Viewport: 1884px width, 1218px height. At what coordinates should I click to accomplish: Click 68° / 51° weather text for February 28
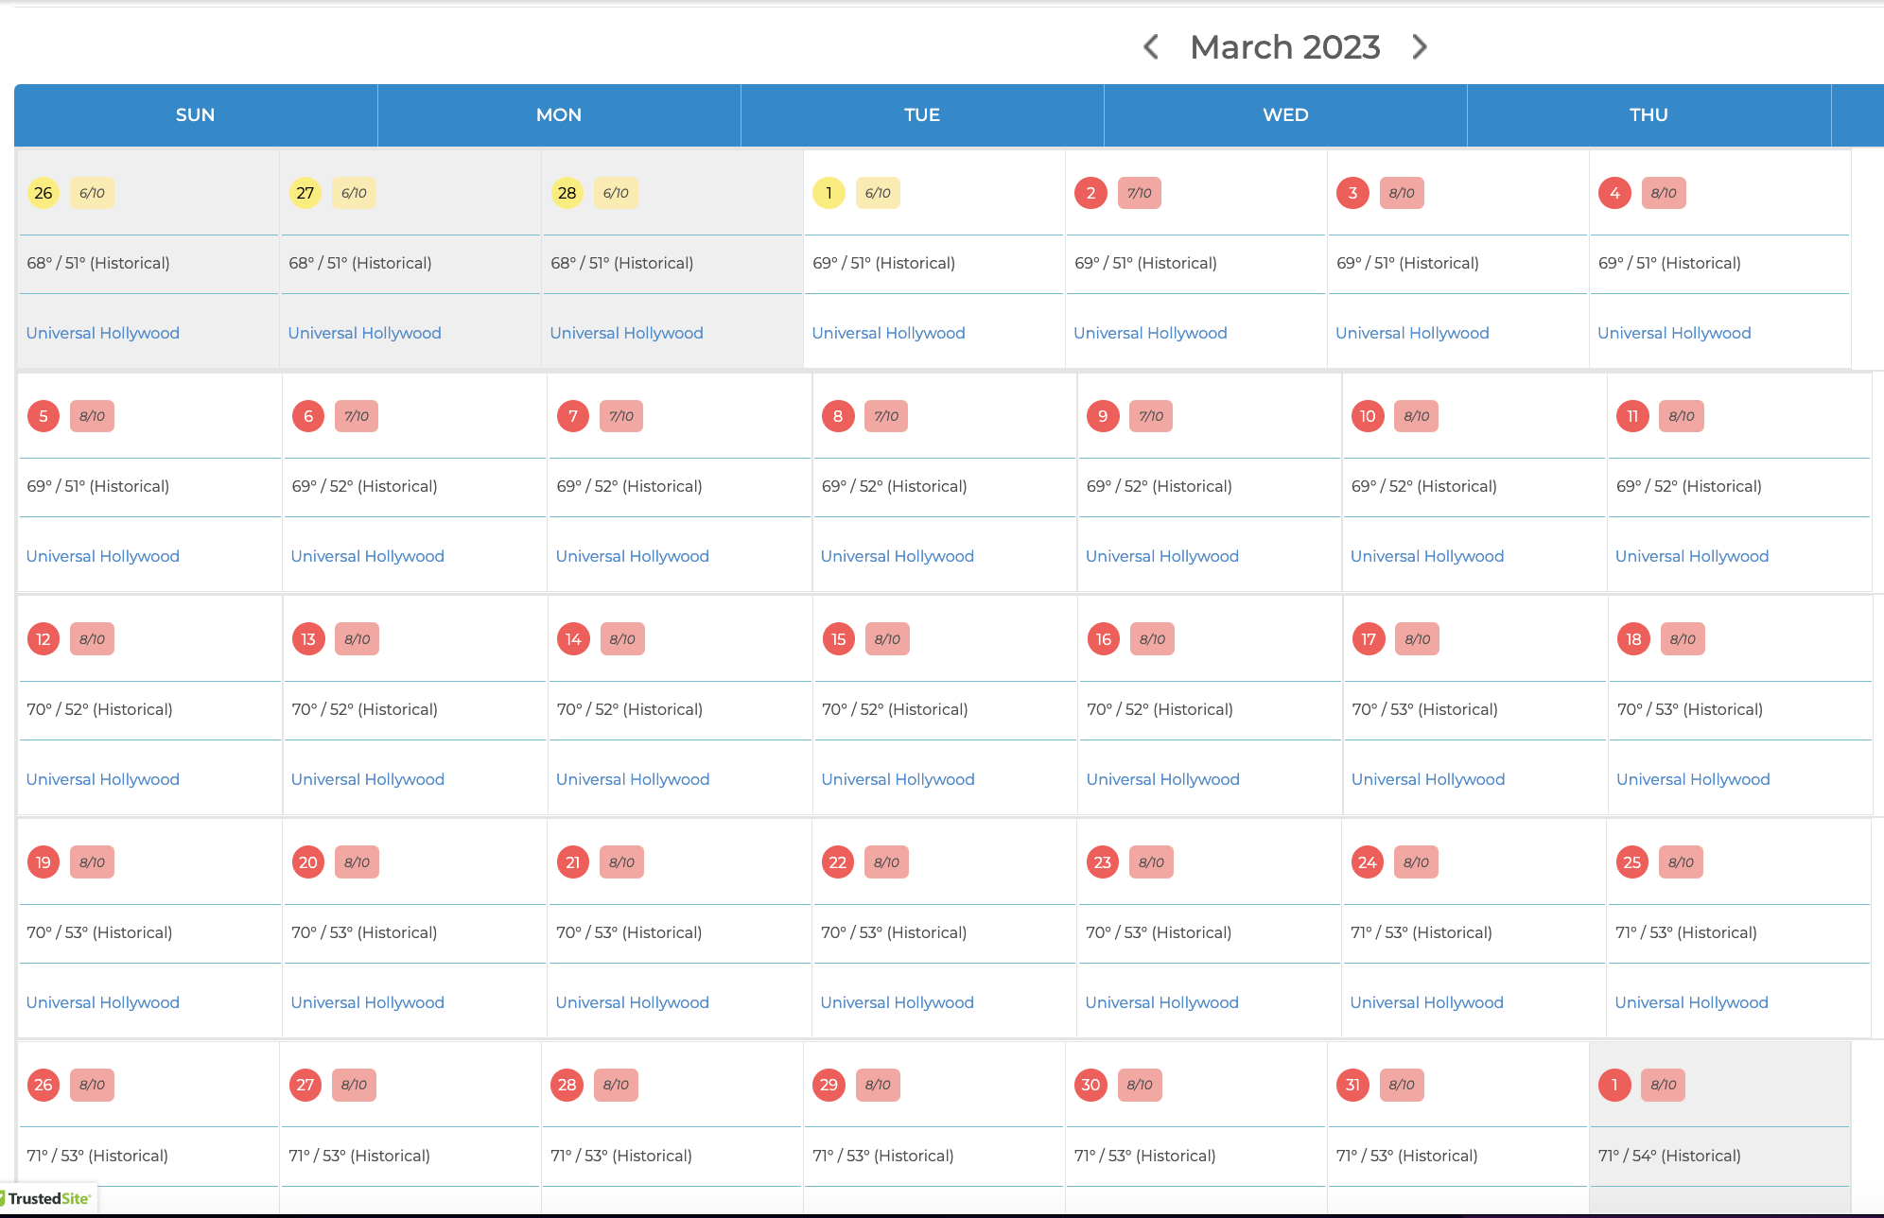622,263
